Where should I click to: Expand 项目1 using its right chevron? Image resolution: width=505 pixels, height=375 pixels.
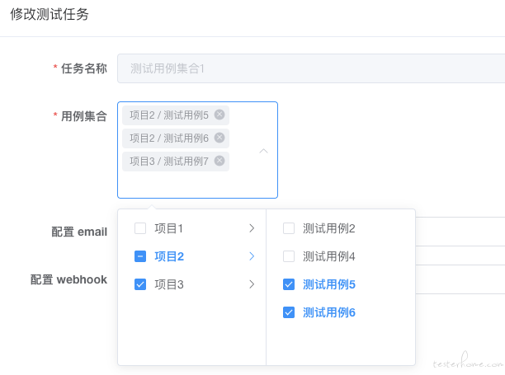tap(252, 228)
